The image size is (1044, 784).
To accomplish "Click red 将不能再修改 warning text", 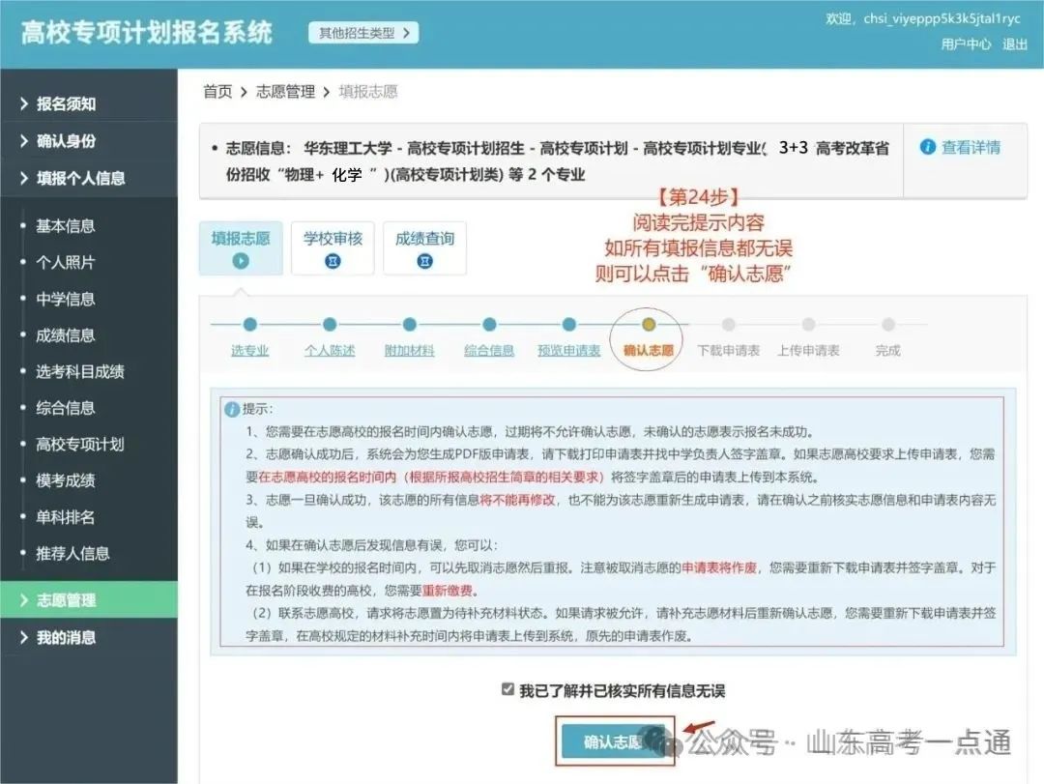I will pyautogui.click(x=517, y=500).
